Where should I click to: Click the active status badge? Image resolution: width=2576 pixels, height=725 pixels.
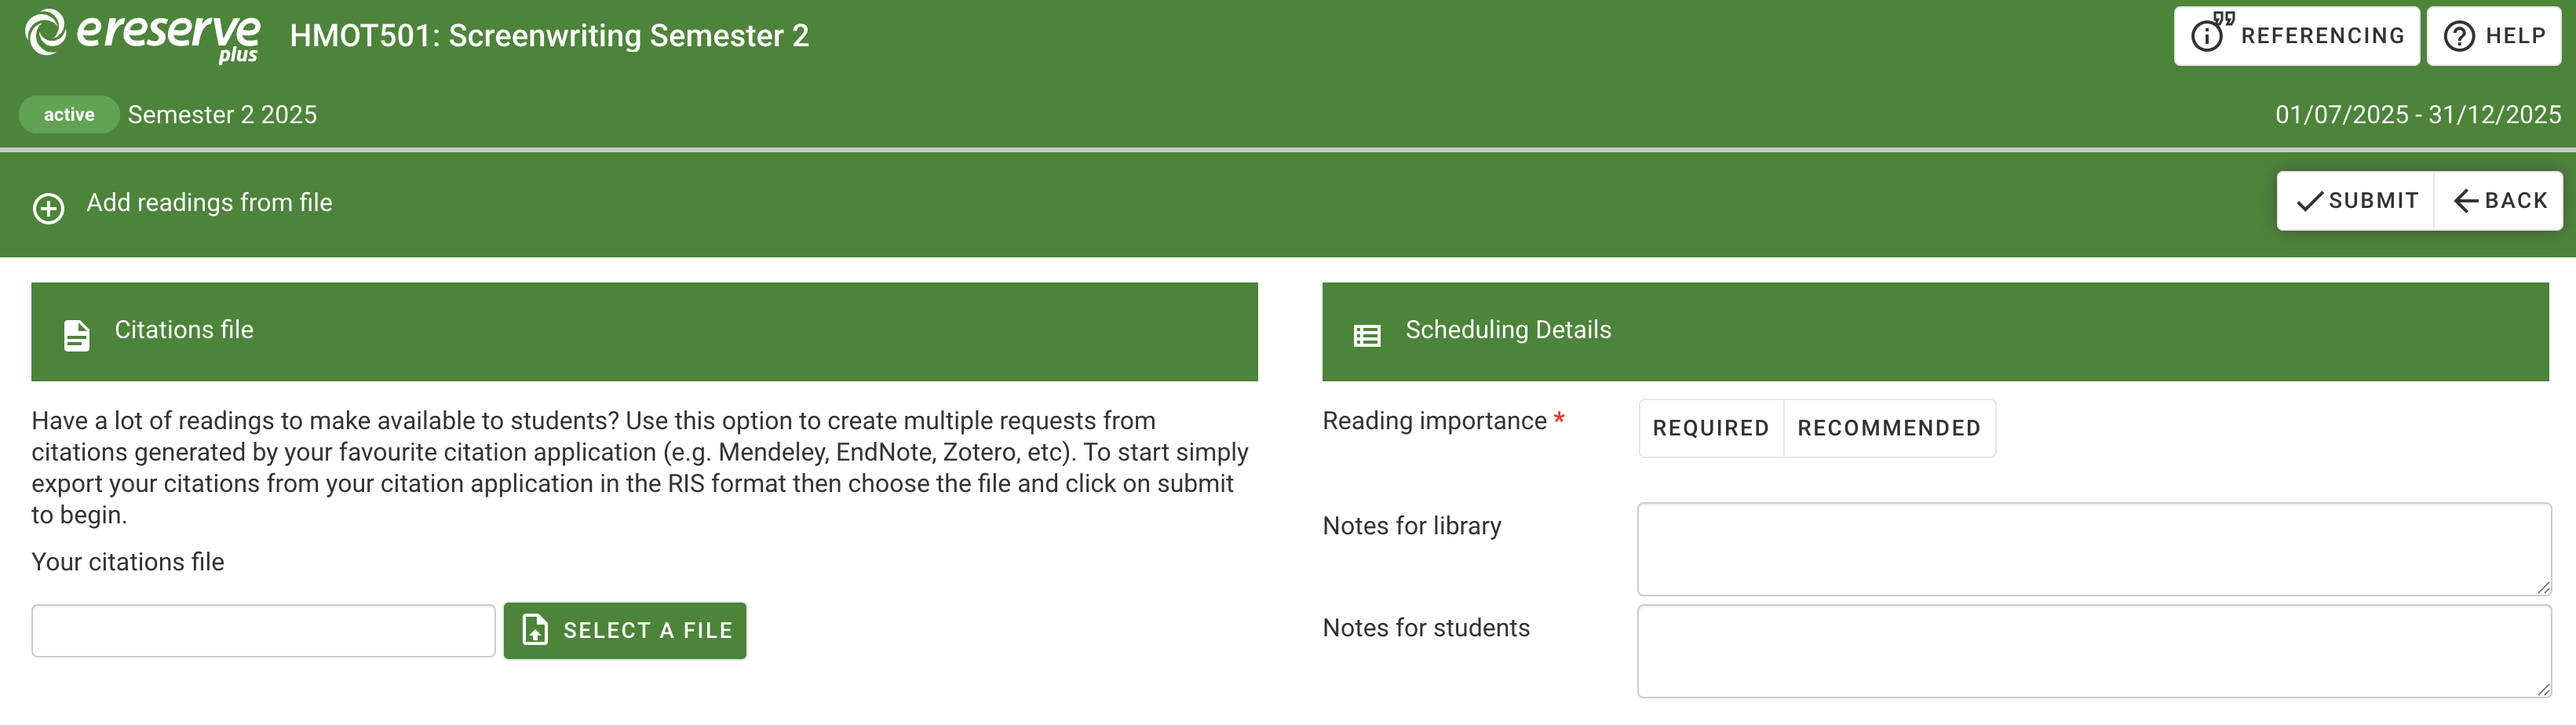point(69,115)
